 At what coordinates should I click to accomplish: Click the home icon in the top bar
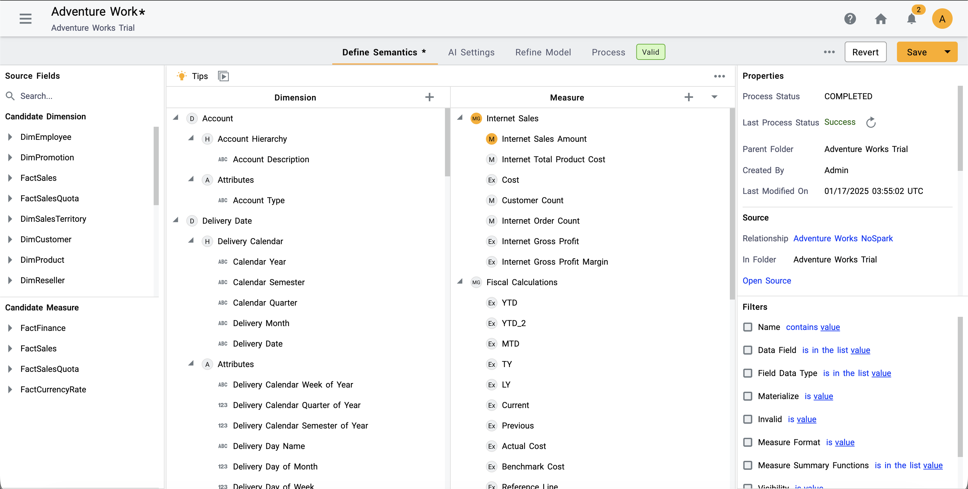coord(881,19)
